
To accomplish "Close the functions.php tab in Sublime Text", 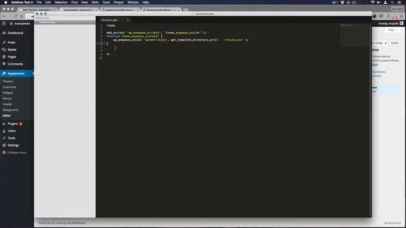I will [128, 20].
